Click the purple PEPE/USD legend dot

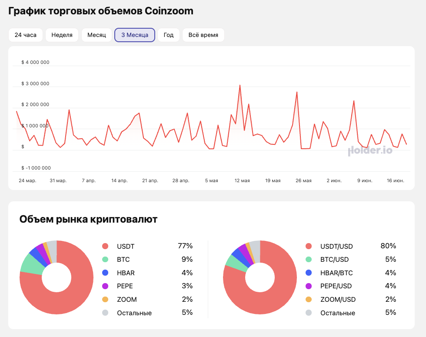tap(309, 286)
